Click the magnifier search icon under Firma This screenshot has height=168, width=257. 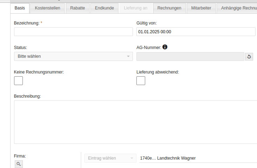pyautogui.click(x=19, y=163)
